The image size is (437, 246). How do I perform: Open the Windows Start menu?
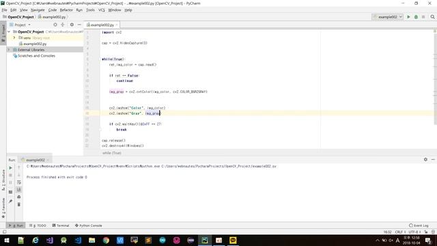(x=6, y=241)
